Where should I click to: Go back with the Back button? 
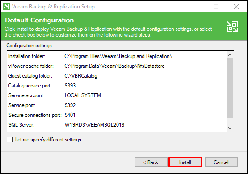(151, 162)
